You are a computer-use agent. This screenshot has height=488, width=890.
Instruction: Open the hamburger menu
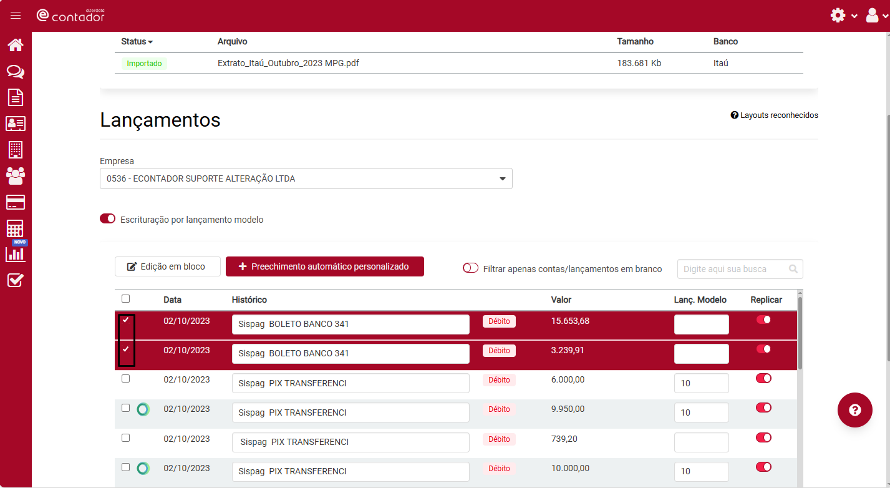tap(16, 16)
